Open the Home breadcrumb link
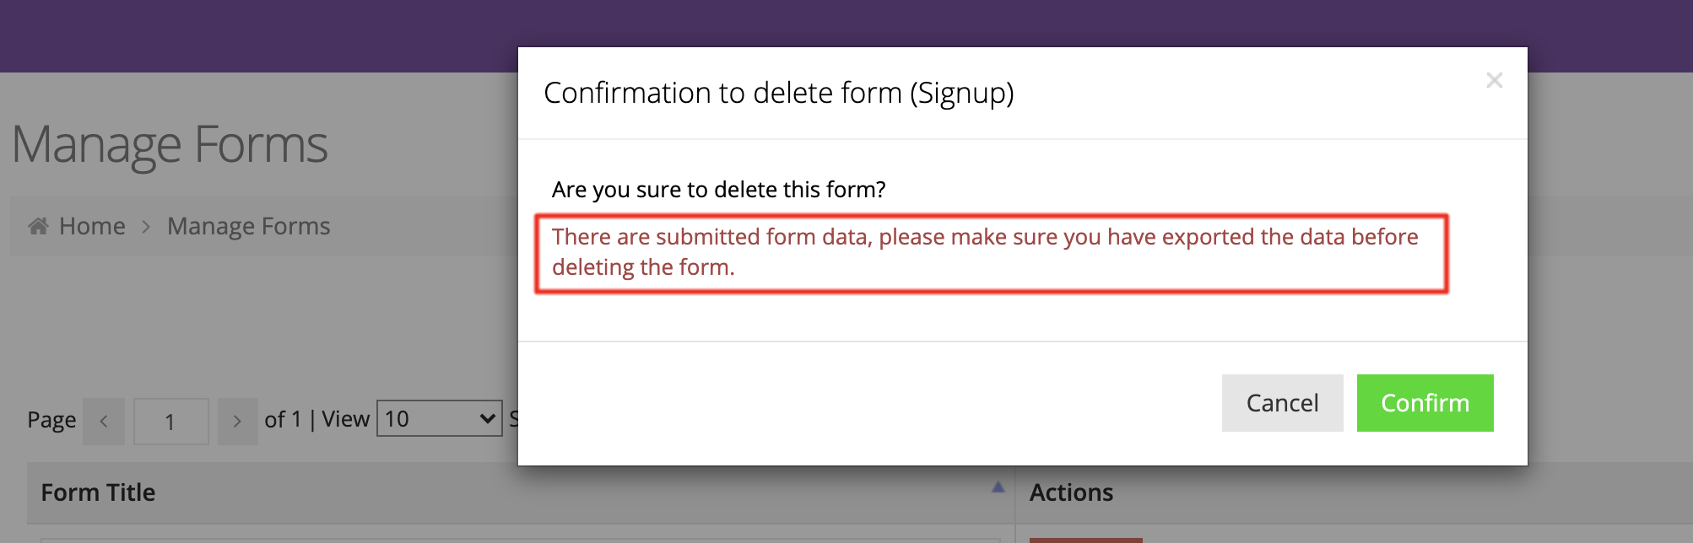 (92, 226)
